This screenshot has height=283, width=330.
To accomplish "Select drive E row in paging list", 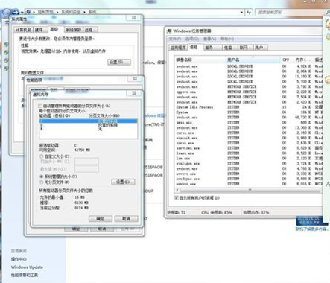I will pos(88,129).
